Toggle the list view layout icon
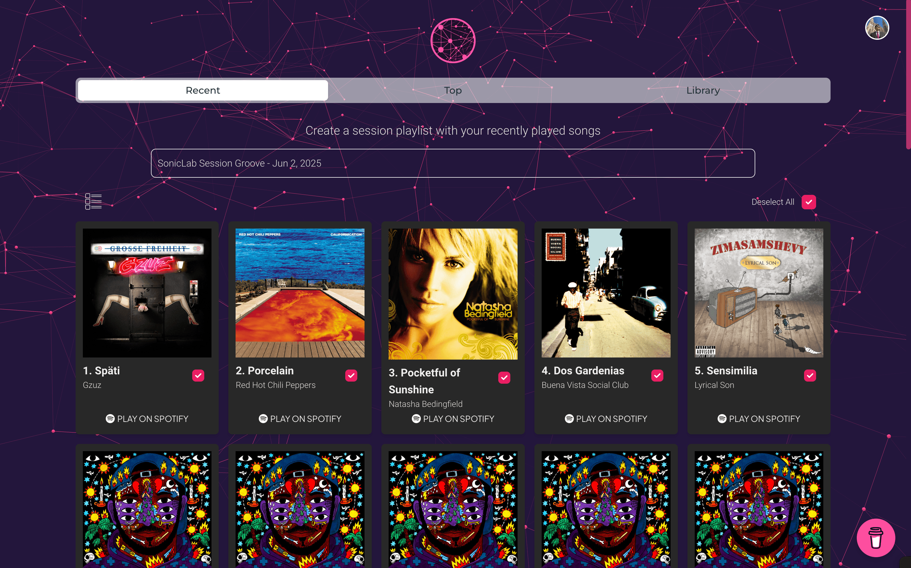Viewport: 911px width, 568px height. 94,201
